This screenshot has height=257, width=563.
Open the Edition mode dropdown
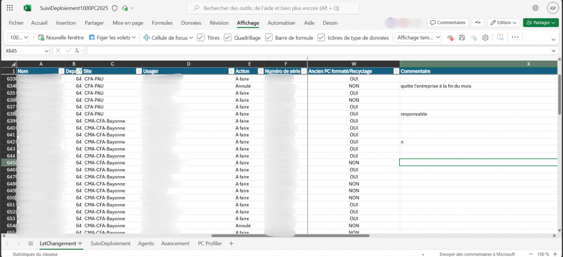pos(504,23)
